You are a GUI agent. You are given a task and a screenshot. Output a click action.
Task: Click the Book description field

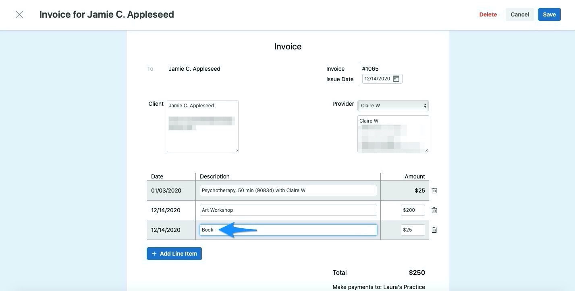click(288, 230)
